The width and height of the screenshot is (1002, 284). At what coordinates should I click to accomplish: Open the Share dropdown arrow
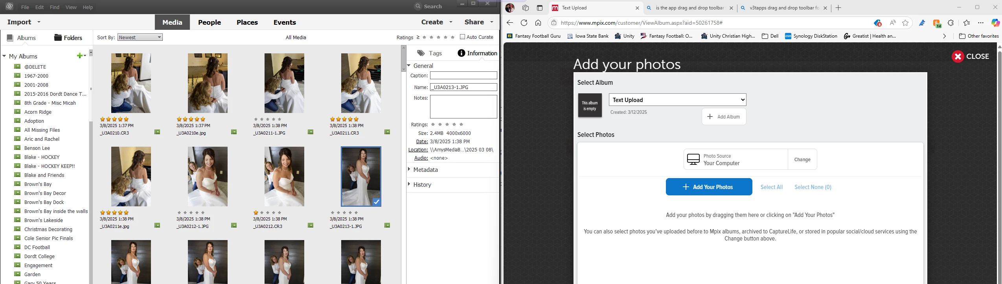coord(491,22)
